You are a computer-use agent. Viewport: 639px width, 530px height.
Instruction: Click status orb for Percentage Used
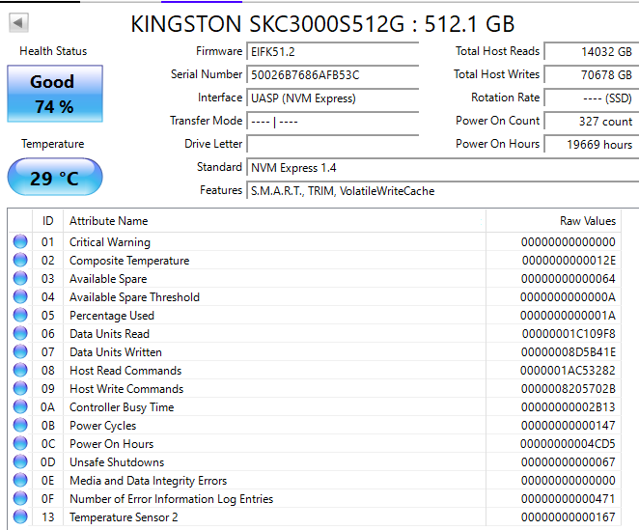pyautogui.click(x=20, y=315)
